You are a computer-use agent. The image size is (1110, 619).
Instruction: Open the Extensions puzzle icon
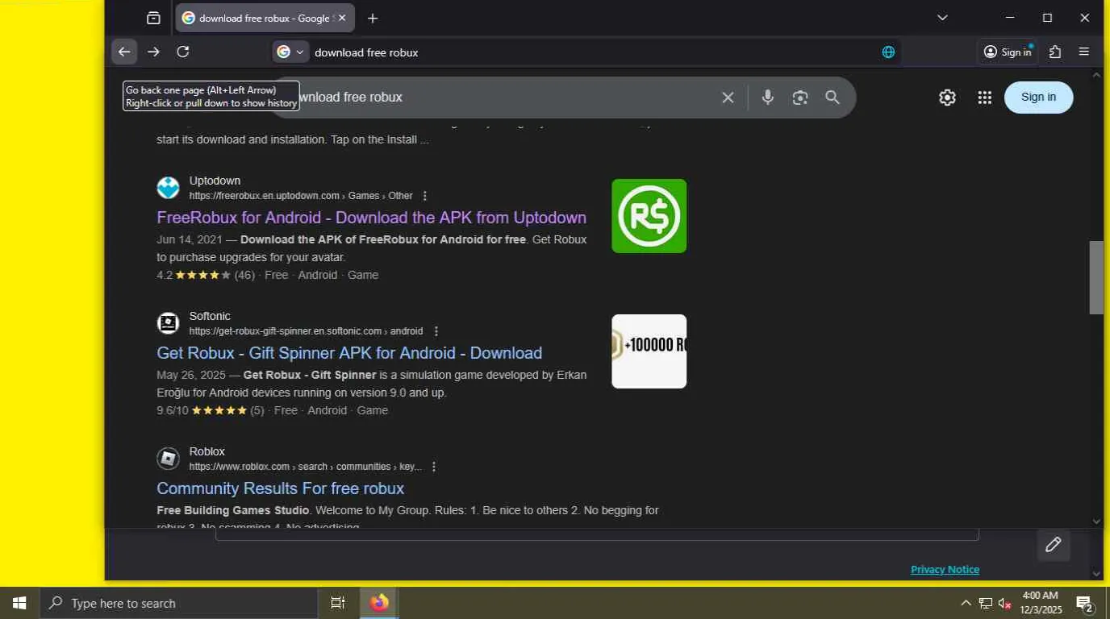pyautogui.click(x=1055, y=52)
